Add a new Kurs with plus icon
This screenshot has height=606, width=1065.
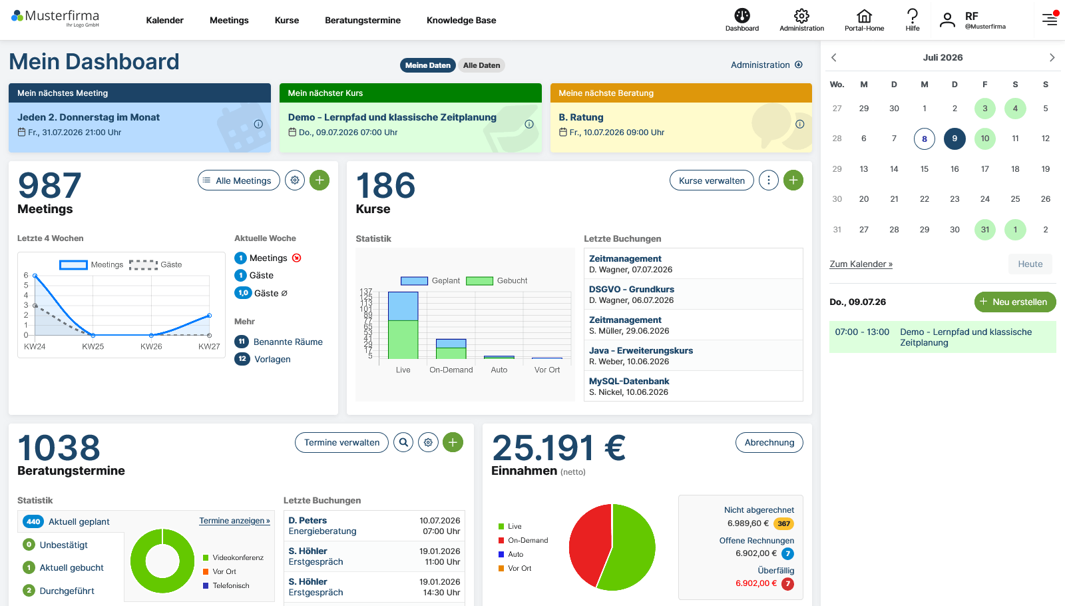pos(793,180)
